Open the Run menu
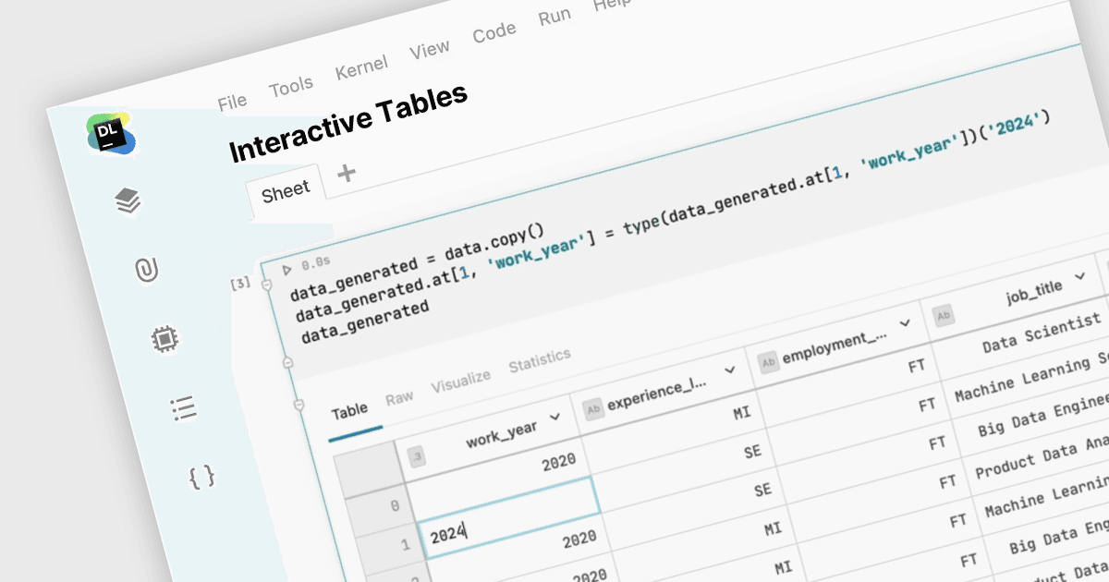1109x582 pixels. pos(554,18)
